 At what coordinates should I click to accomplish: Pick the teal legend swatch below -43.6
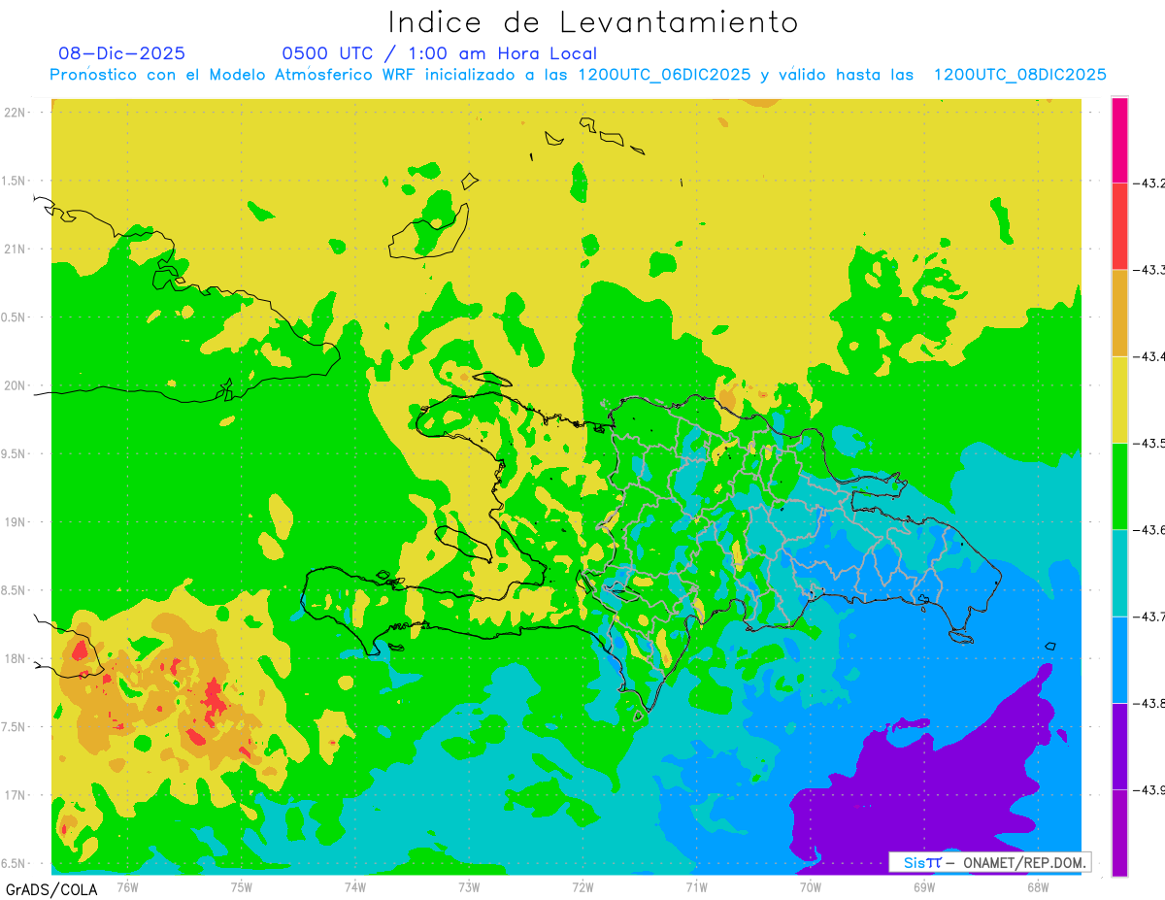1120,573
